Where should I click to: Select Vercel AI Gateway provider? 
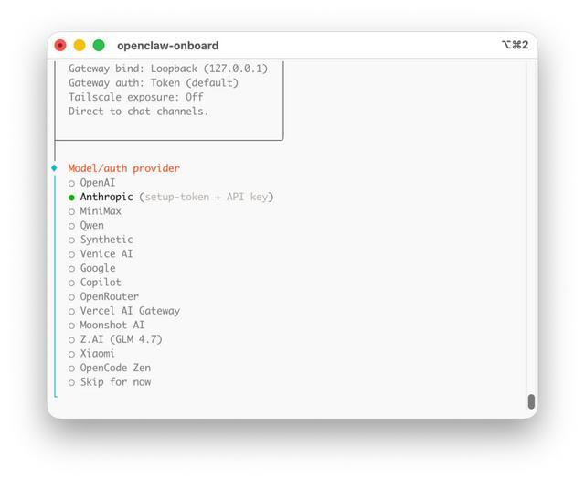[x=130, y=311]
